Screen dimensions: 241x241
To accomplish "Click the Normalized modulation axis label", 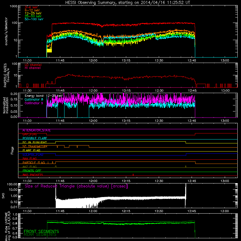I will tap(6, 105).
